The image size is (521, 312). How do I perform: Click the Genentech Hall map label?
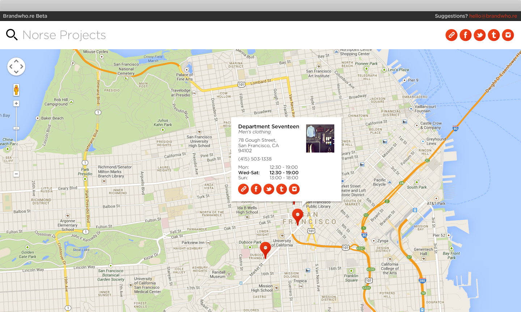[x=423, y=252]
